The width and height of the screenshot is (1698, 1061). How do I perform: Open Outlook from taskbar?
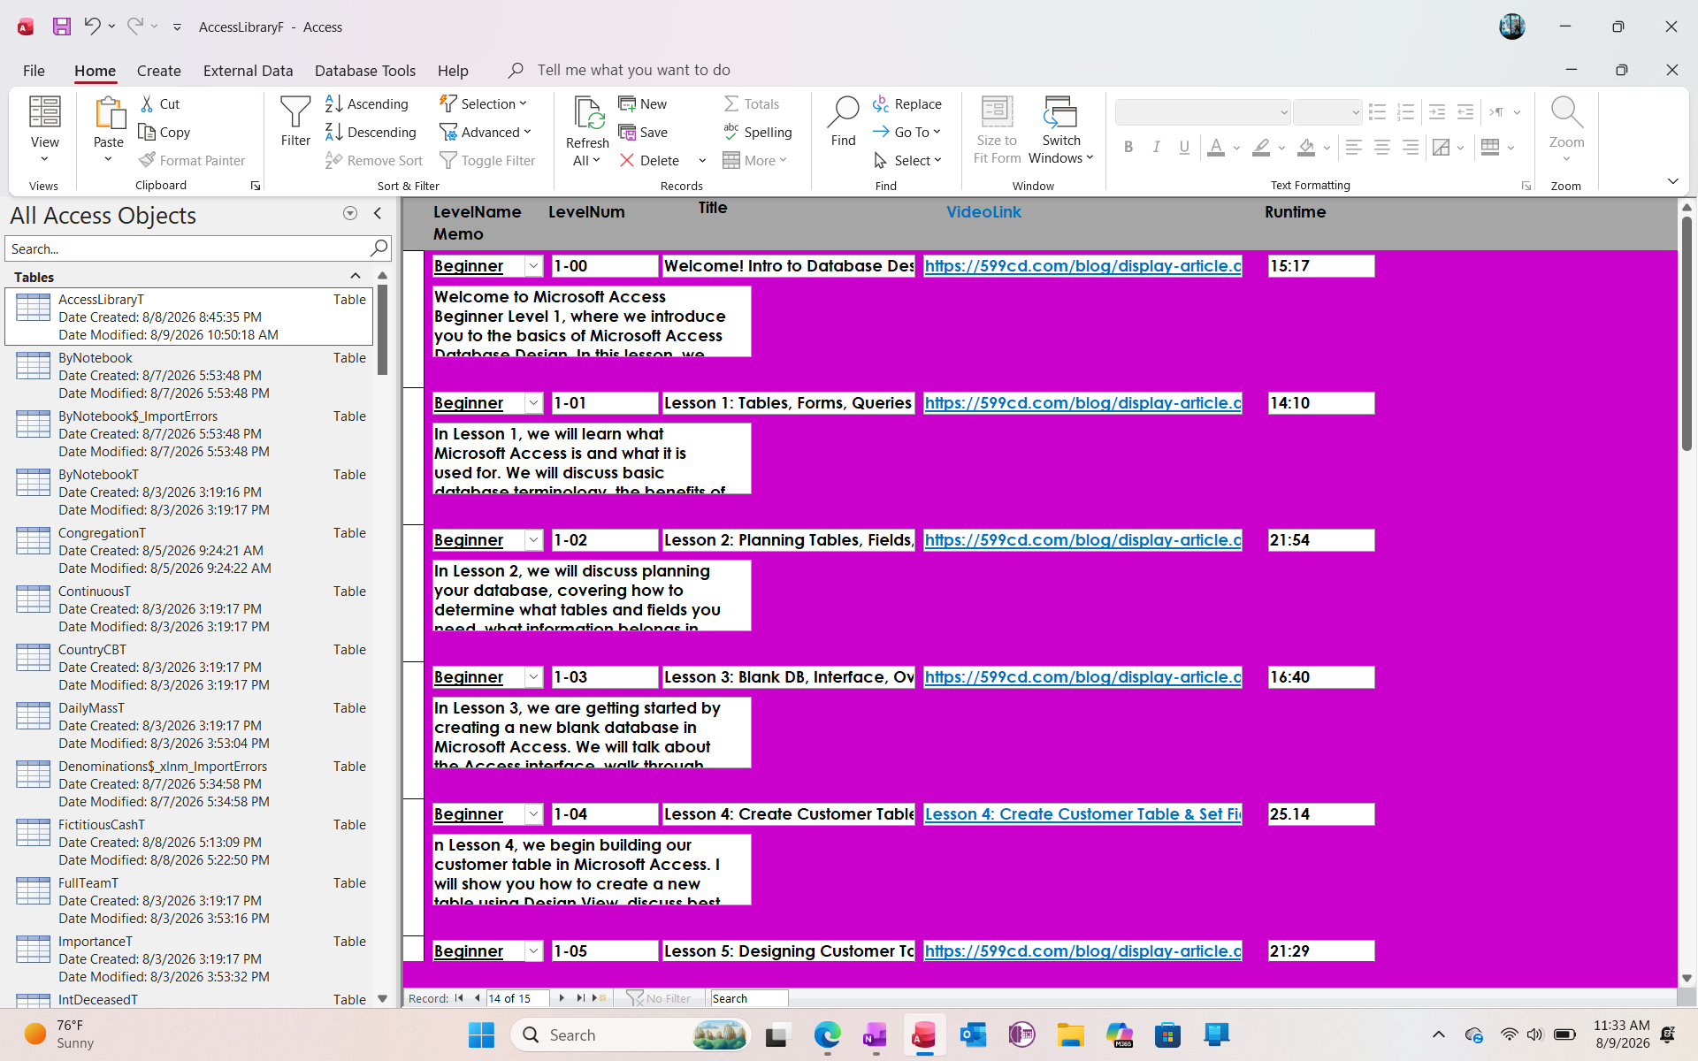pos(973,1034)
